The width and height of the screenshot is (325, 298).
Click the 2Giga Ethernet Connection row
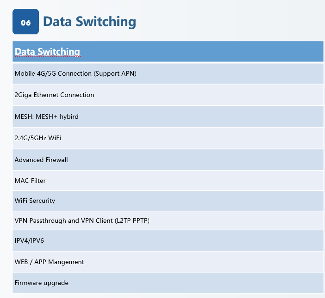168,95
